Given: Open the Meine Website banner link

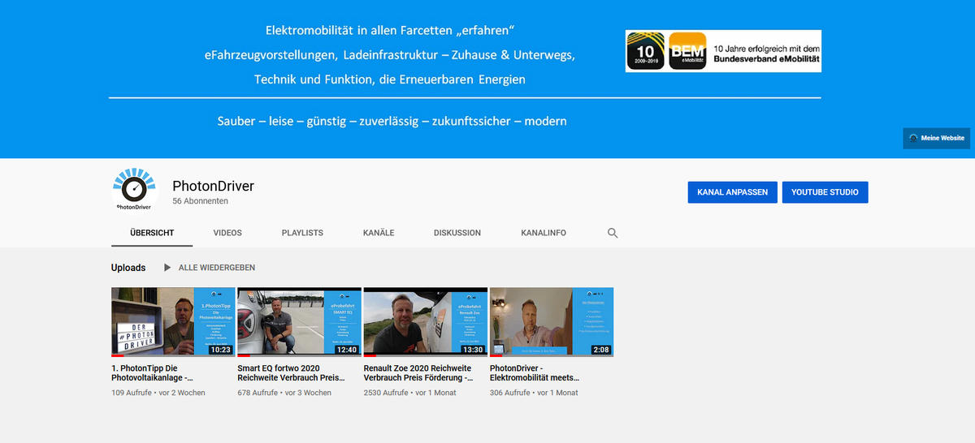Looking at the screenshot, I should (936, 138).
